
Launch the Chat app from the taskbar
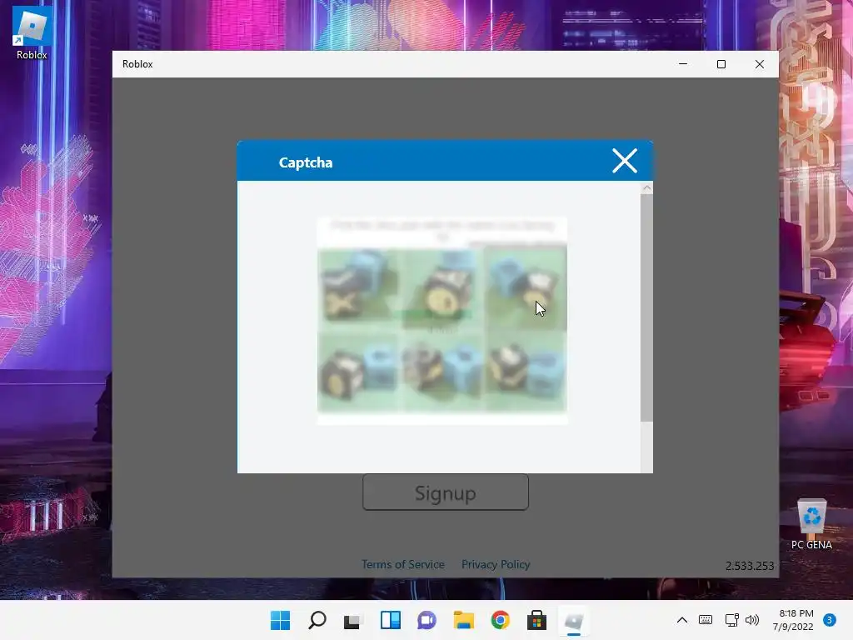pyautogui.click(x=427, y=620)
